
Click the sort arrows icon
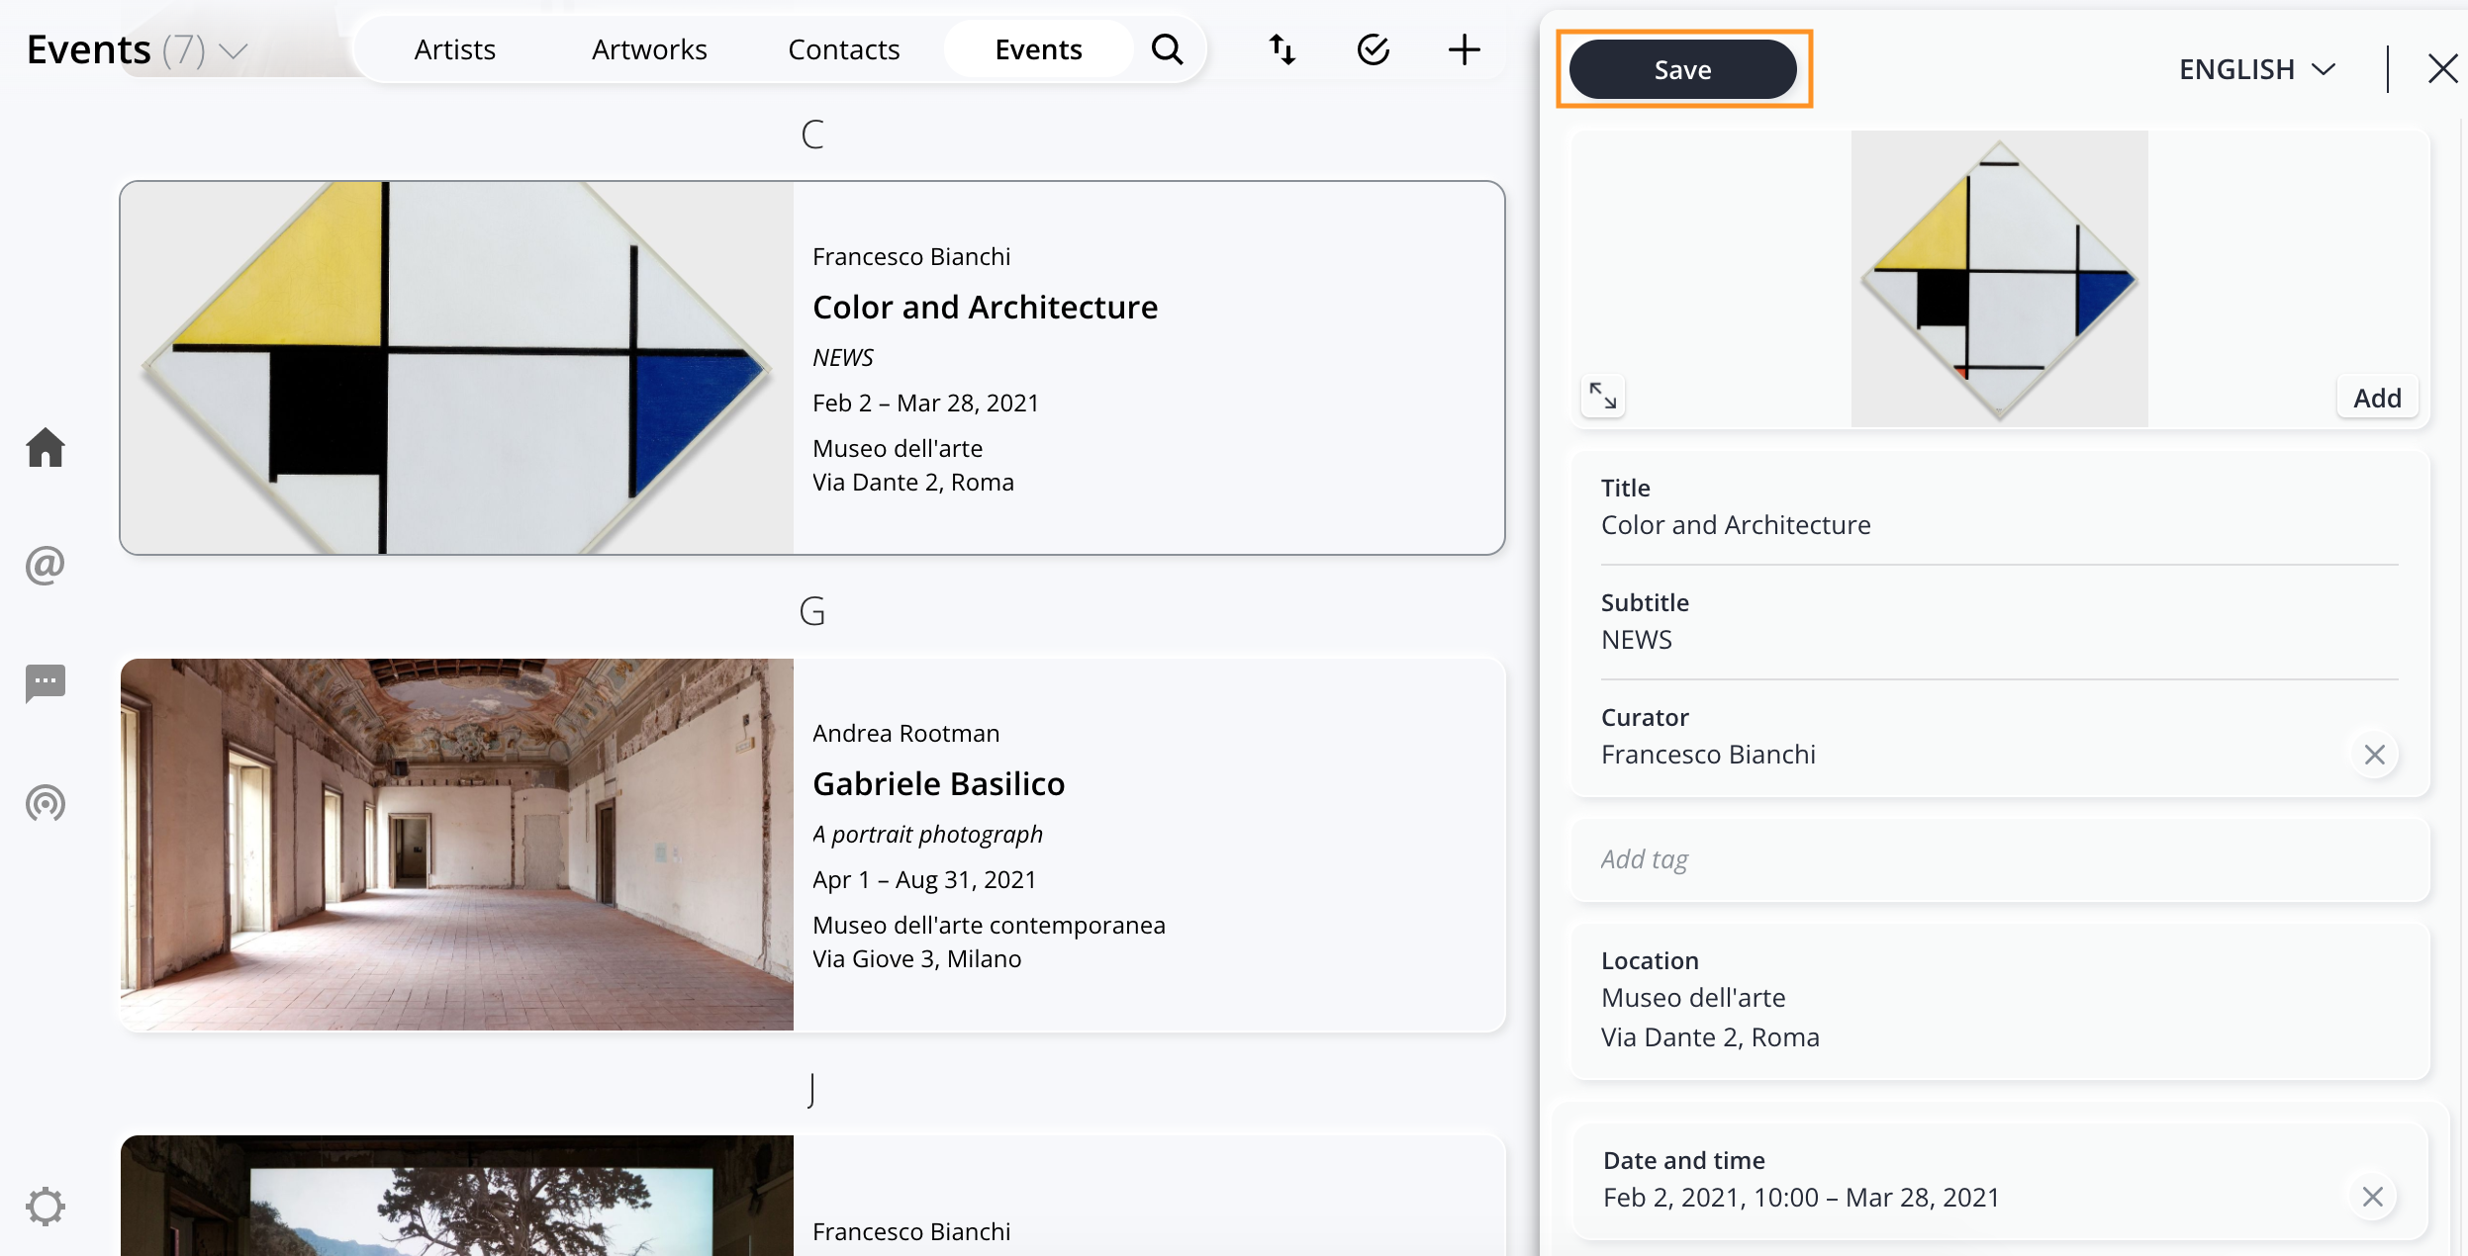(1282, 49)
